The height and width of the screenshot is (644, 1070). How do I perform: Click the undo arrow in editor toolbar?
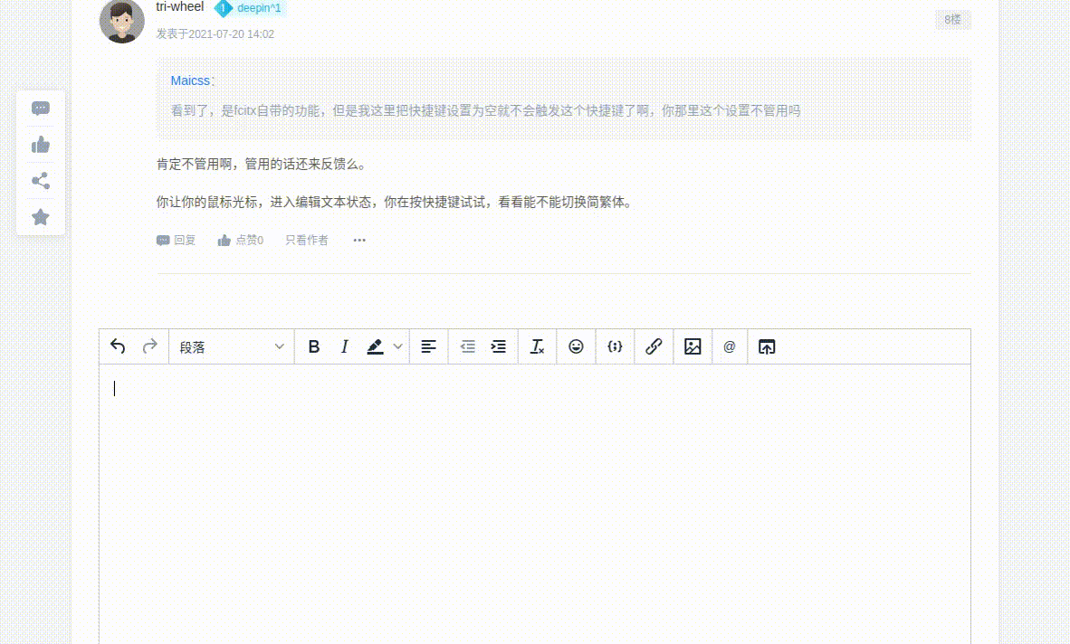pos(118,346)
